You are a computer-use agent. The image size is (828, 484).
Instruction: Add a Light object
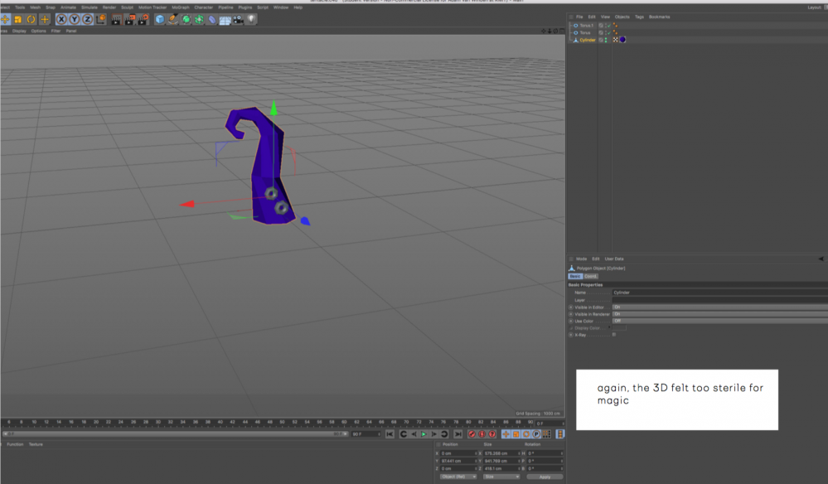[251, 19]
